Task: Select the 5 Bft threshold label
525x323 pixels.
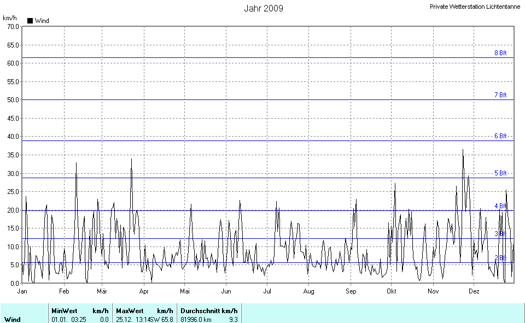Action: click(500, 173)
